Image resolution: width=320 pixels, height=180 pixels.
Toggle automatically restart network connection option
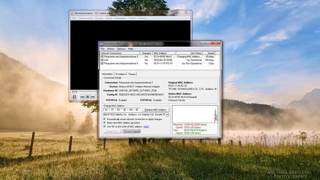104,119
